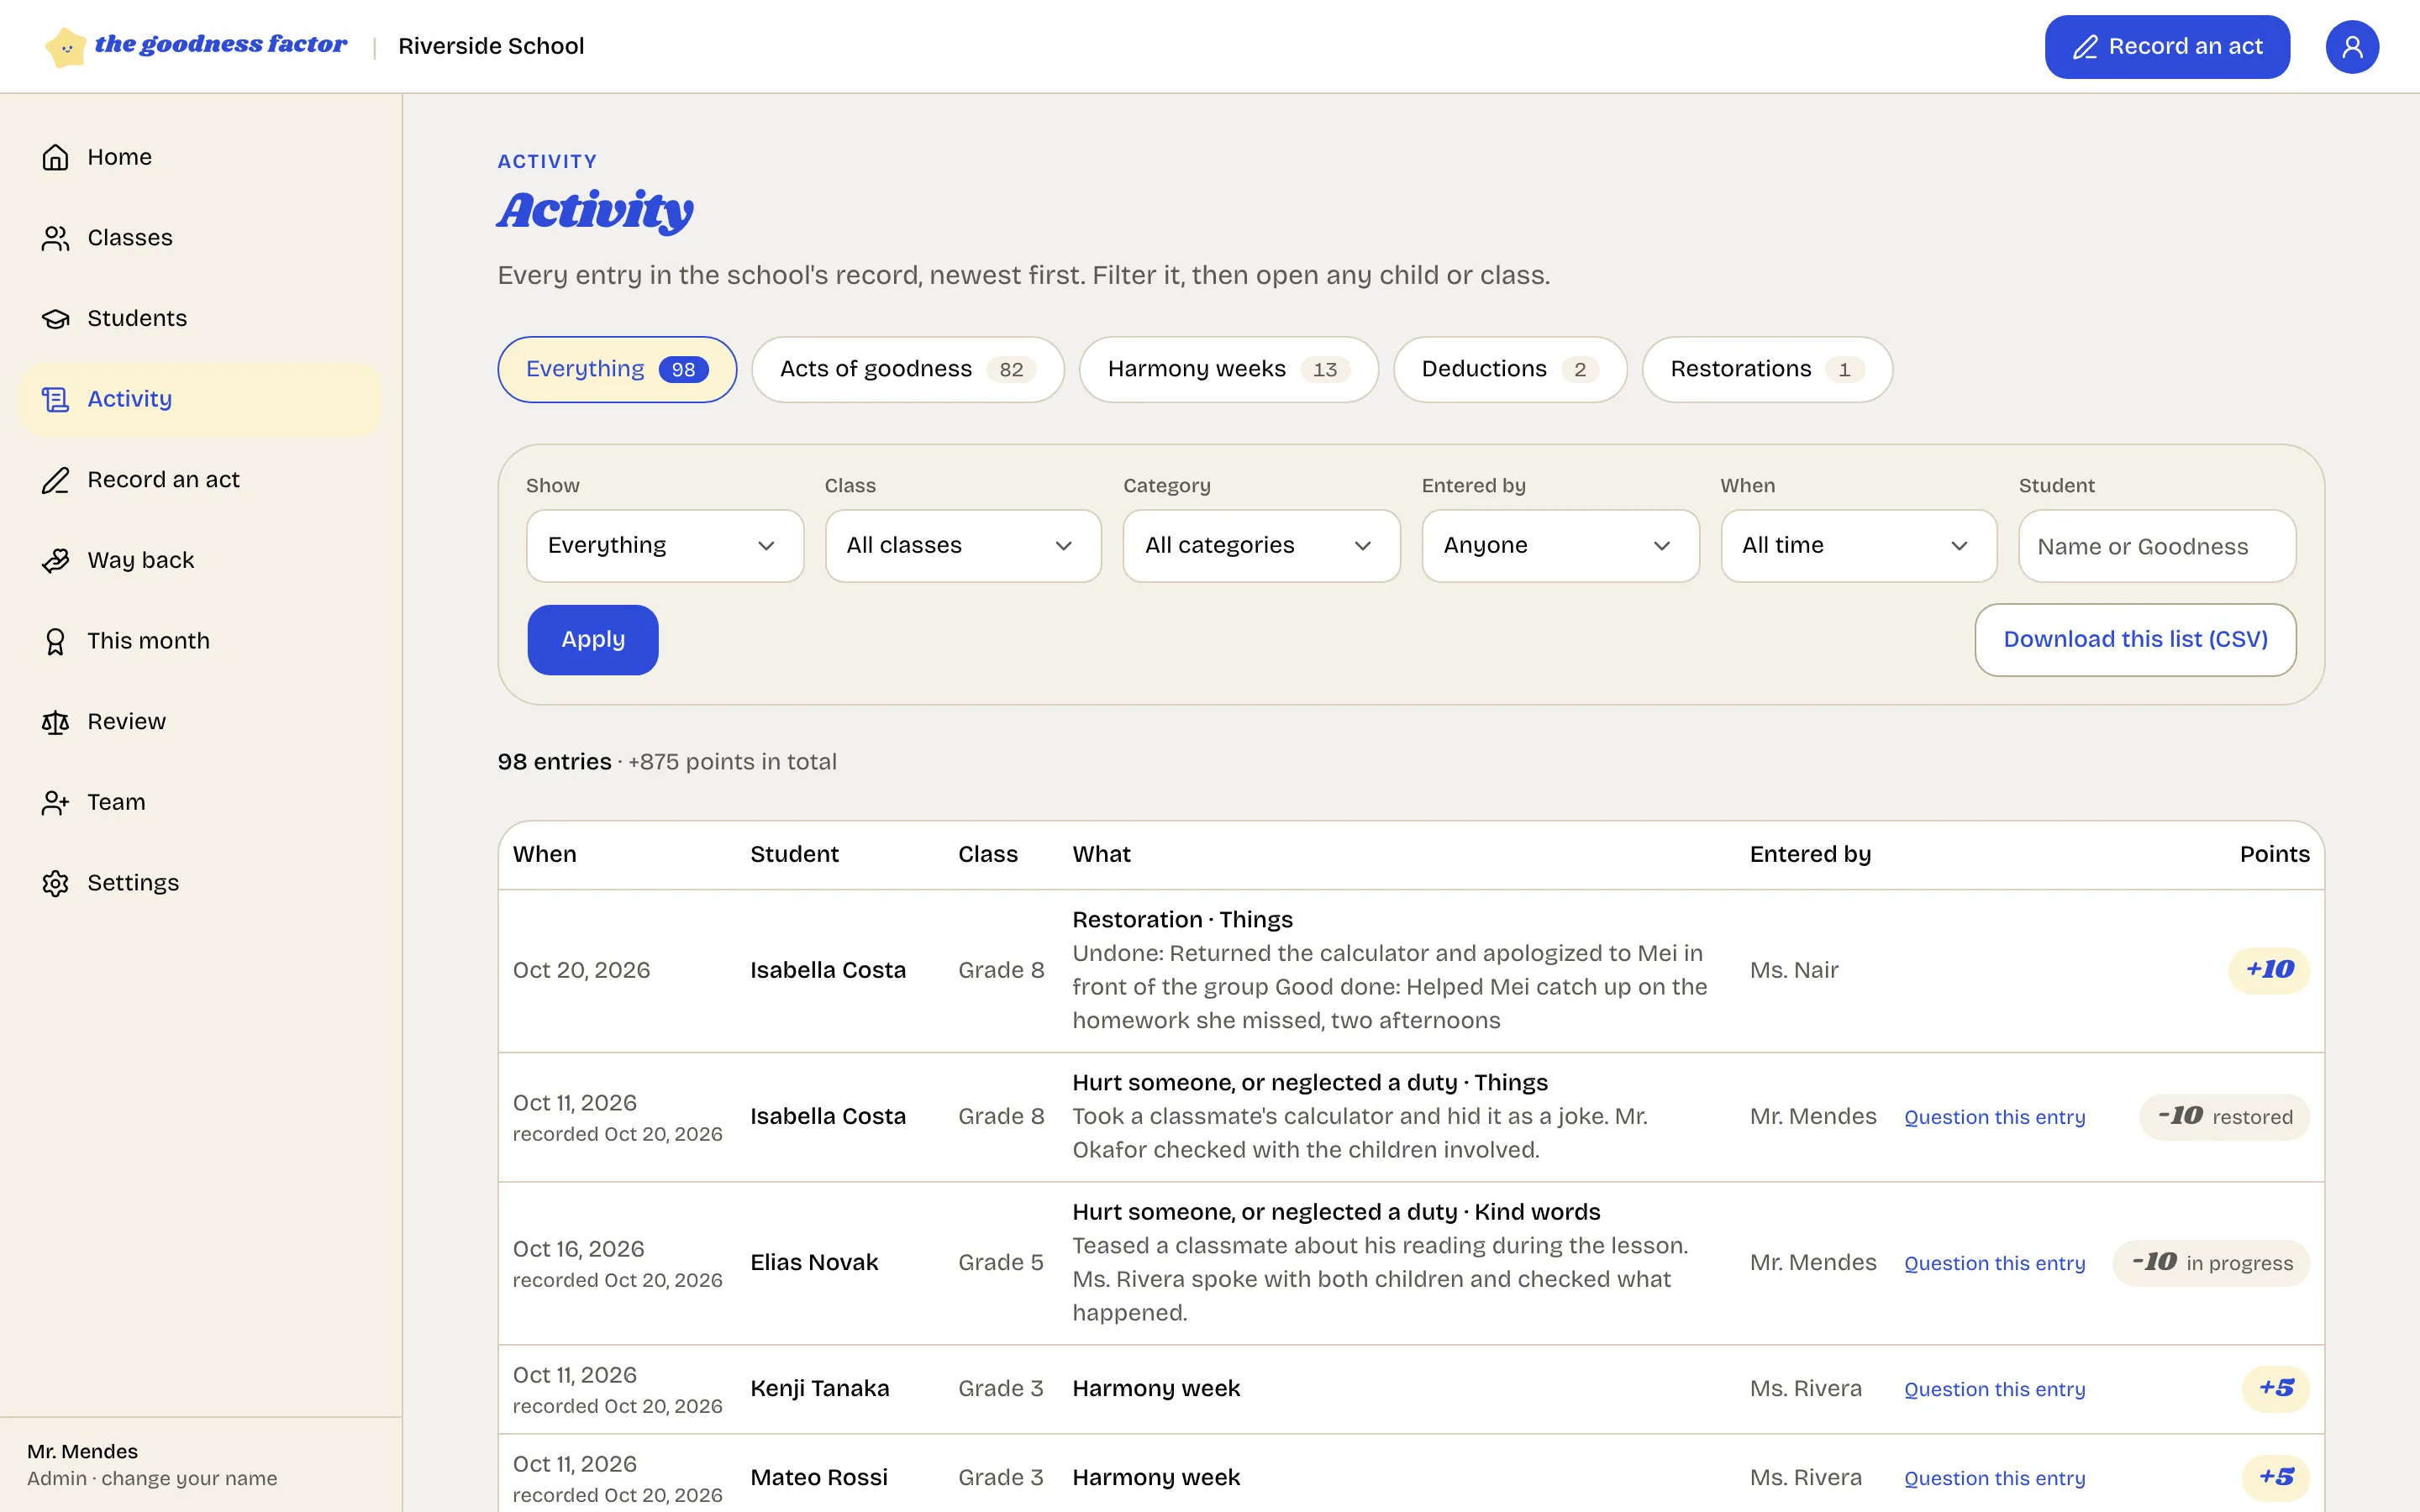Viewport: 2420px width, 1512px height.
Task: Click the Way back hand-heart icon
Action: pyautogui.click(x=55, y=560)
